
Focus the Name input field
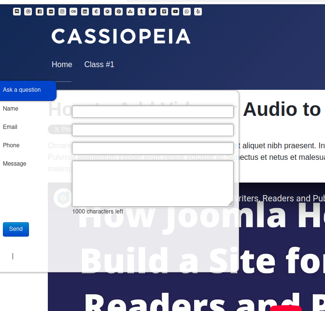153,112
